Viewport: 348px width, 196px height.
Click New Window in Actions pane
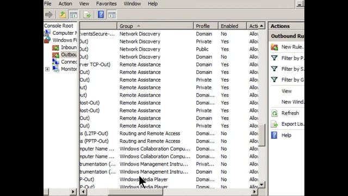coord(293,102)
